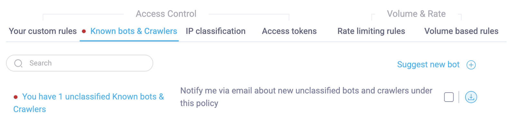
Task: Click the vertical divider between checkbox and download
Action: pos(459,97)
